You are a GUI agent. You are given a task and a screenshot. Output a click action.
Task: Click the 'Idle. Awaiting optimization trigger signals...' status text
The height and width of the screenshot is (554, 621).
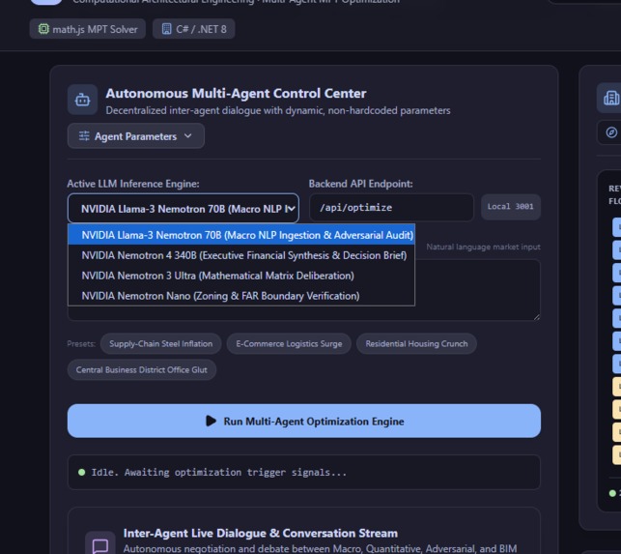tap(218, 472)
